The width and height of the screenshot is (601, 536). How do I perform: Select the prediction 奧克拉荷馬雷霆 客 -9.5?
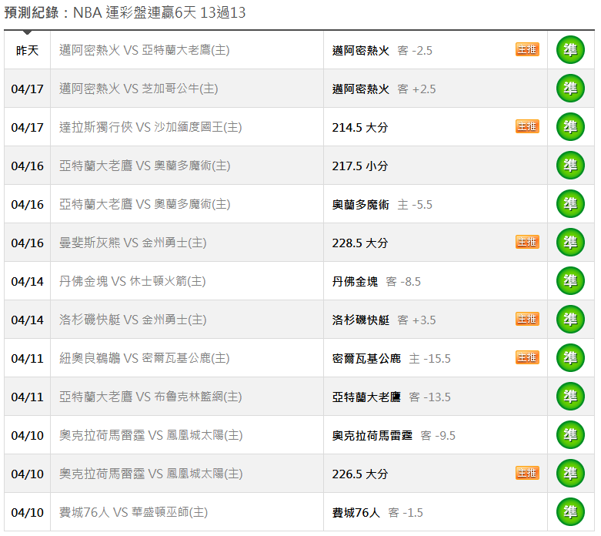(394, 436)
